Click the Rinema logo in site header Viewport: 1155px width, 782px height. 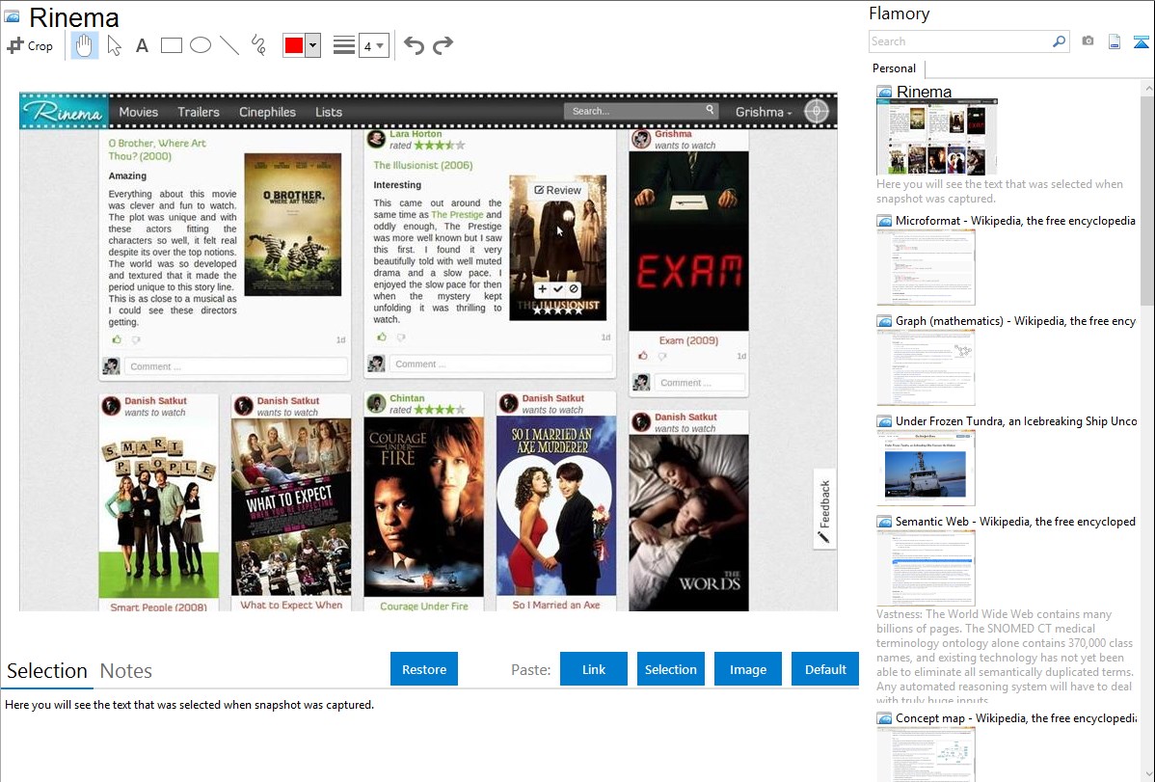64,112
